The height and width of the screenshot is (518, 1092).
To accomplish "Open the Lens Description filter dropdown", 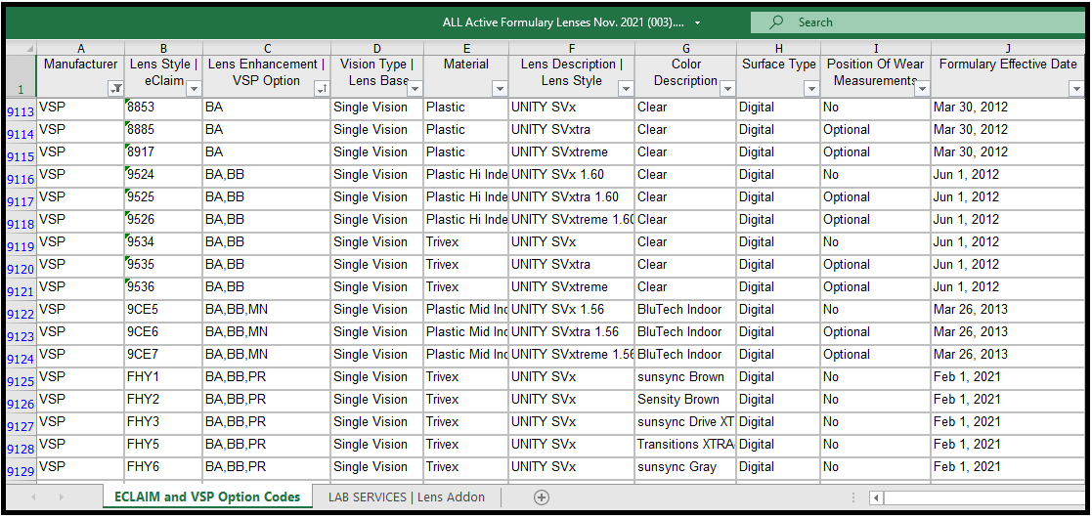I will [x=626, y=88].
